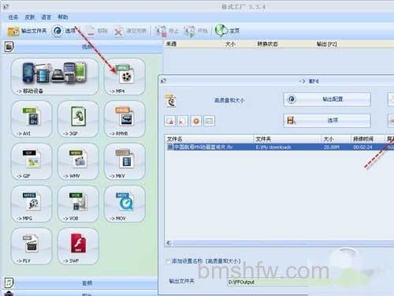Open 选项 in the main toolbar
The width and height of the screenshot is (394, 296).
(x=64, y=31)
